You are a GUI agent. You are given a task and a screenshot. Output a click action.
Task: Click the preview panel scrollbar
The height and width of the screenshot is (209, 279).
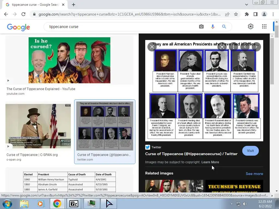[272, 61]
